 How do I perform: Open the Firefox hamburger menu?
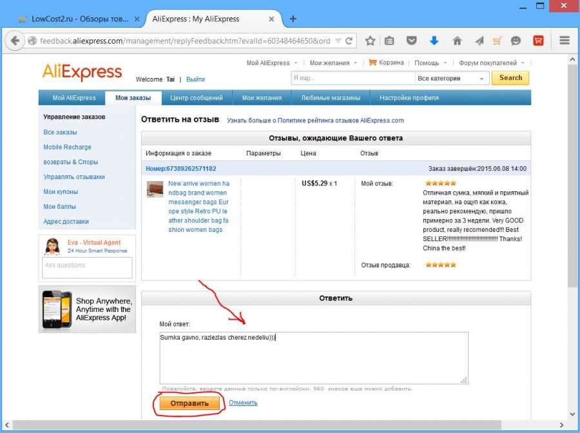tap(565, 41)
